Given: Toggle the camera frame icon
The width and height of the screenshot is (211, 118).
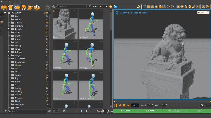Looking at the screenshot, I should pos(204,7).
